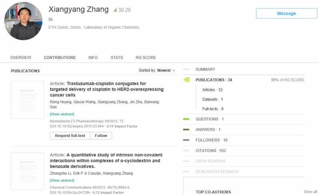Open the 'Sorted by: Newest' dropdown
The width and height of the screenshot is (319, 195).
(x=157, y=71)
